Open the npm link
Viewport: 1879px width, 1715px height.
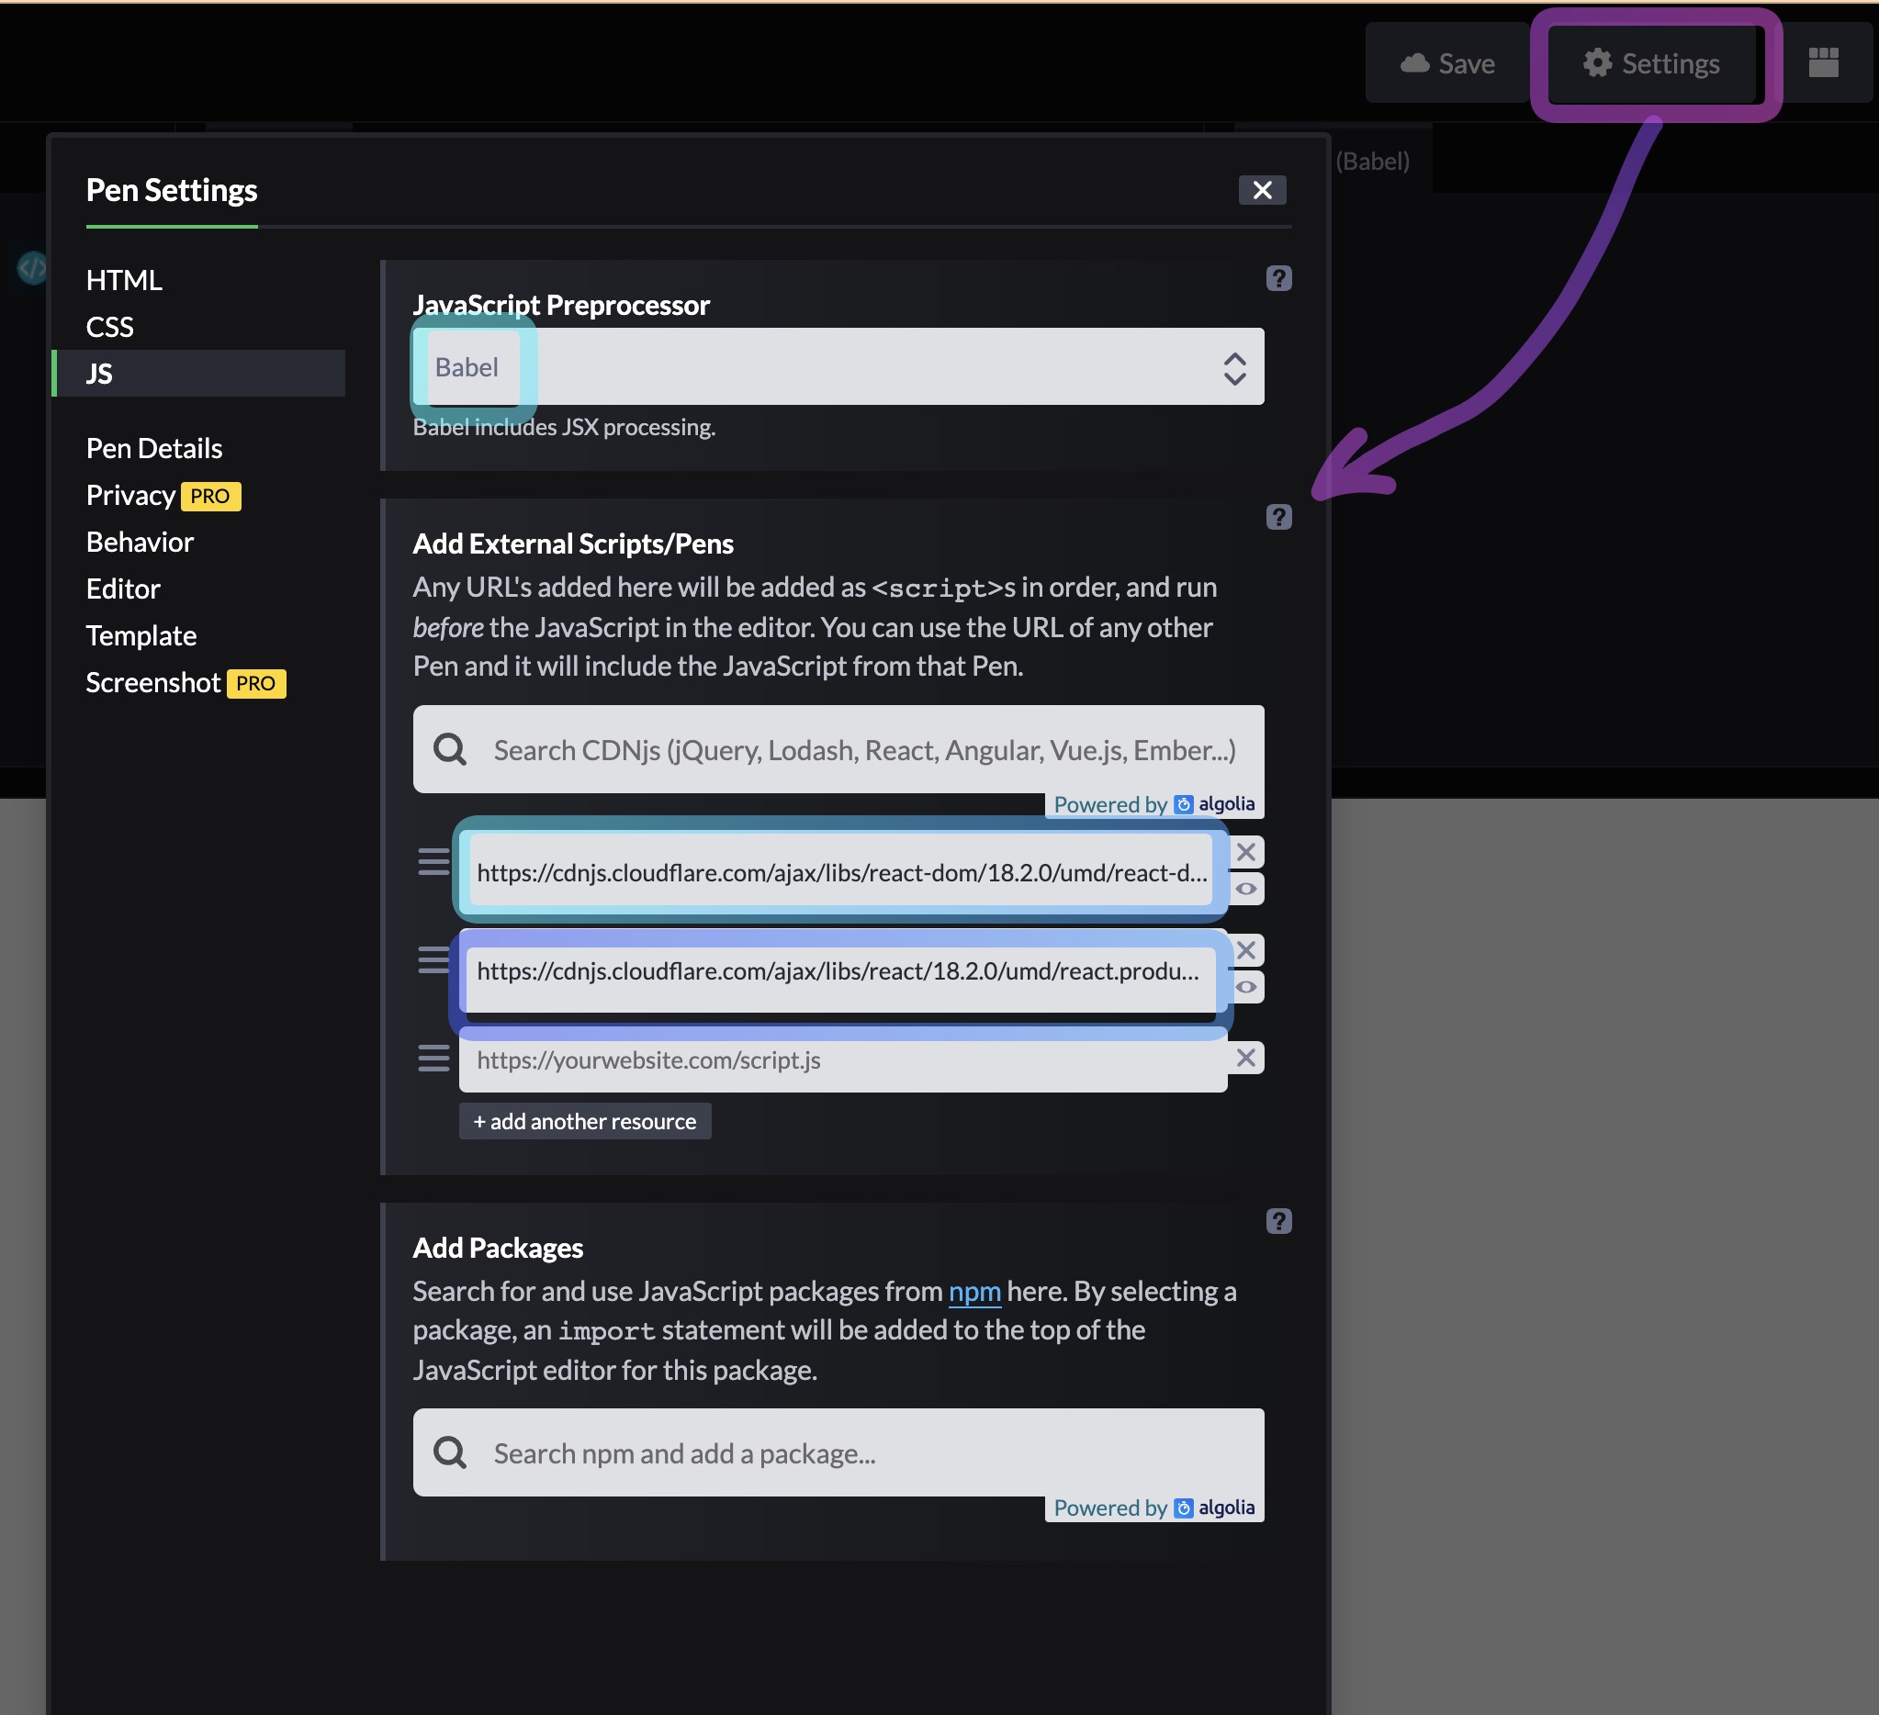[x=974, y=1291]
